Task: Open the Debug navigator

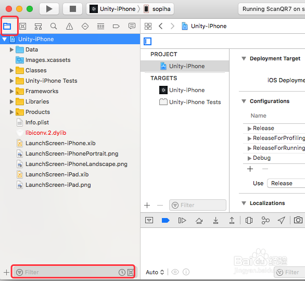Action: click(x=100, y=26)
